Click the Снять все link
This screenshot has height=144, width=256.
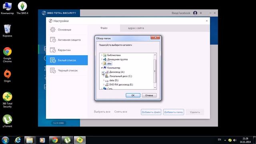121,112
